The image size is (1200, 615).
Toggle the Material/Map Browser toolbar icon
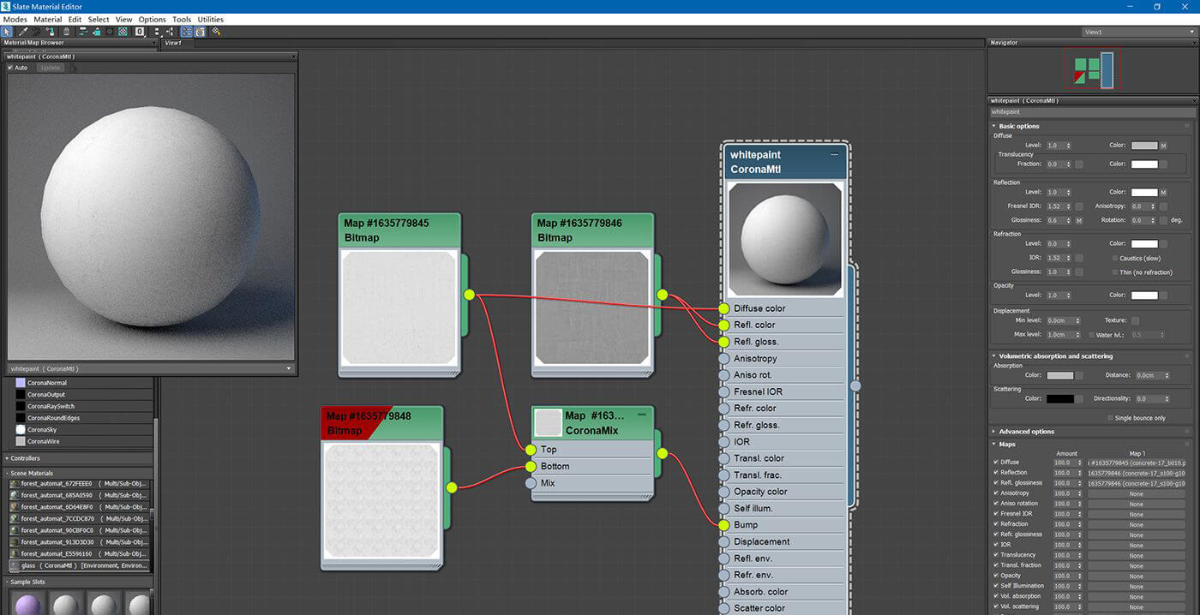coord(186,32)
